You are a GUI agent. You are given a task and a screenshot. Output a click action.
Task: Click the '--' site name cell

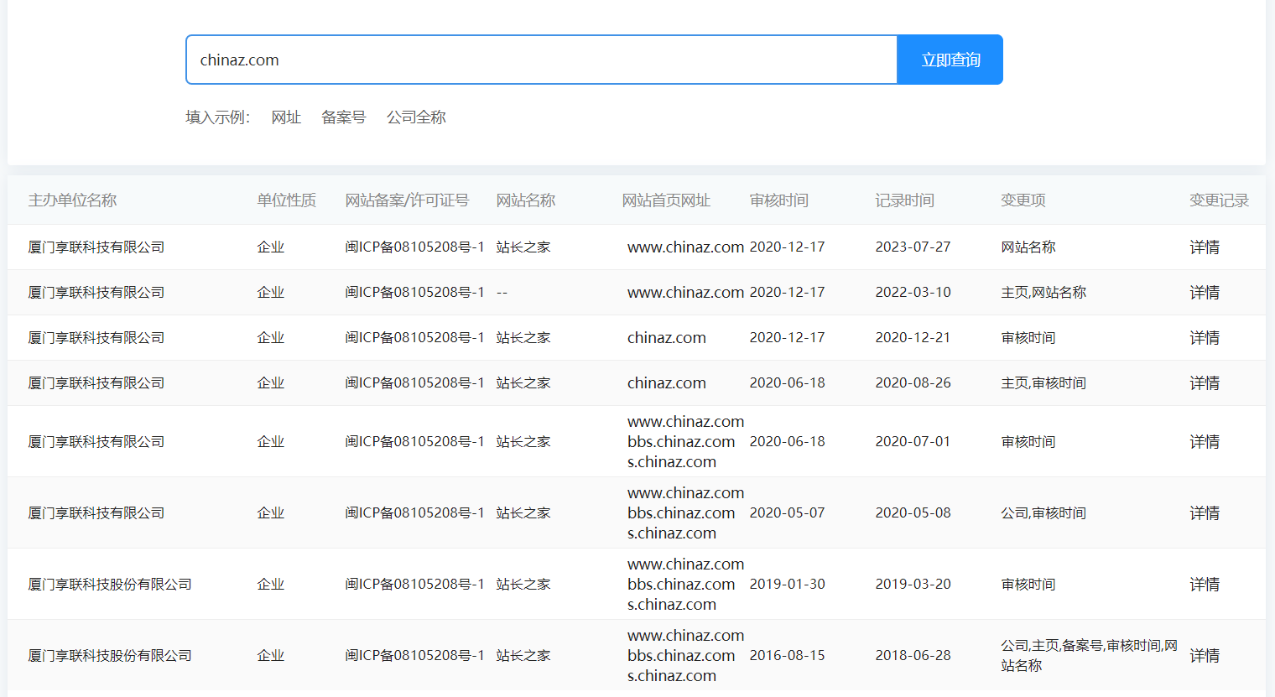coord(502,293)
